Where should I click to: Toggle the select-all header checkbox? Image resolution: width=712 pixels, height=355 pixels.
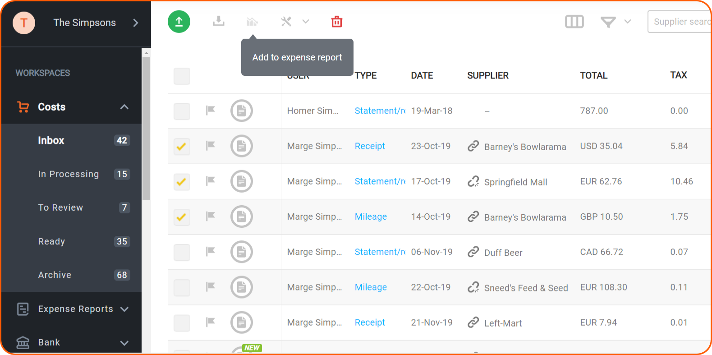pos(182,76)
